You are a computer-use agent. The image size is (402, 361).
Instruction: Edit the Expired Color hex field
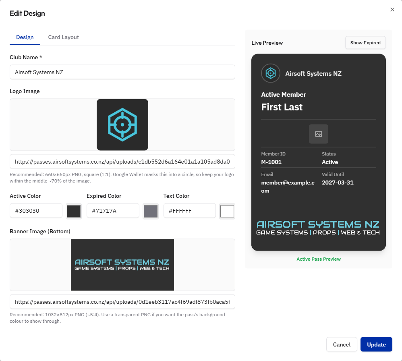[113, 211]
